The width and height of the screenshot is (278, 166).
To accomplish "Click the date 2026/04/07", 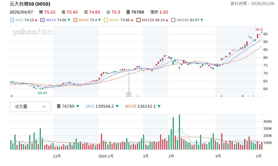I will click(x=21, y=12).
